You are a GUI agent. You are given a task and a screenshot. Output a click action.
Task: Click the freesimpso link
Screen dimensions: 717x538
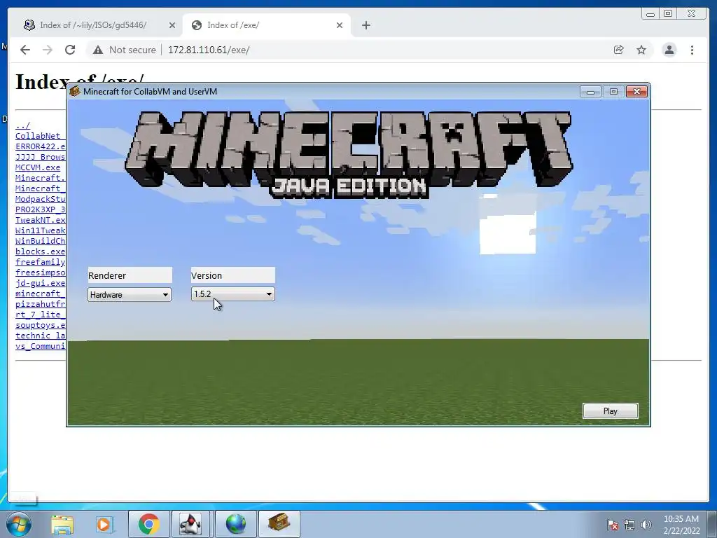(40, 273)
